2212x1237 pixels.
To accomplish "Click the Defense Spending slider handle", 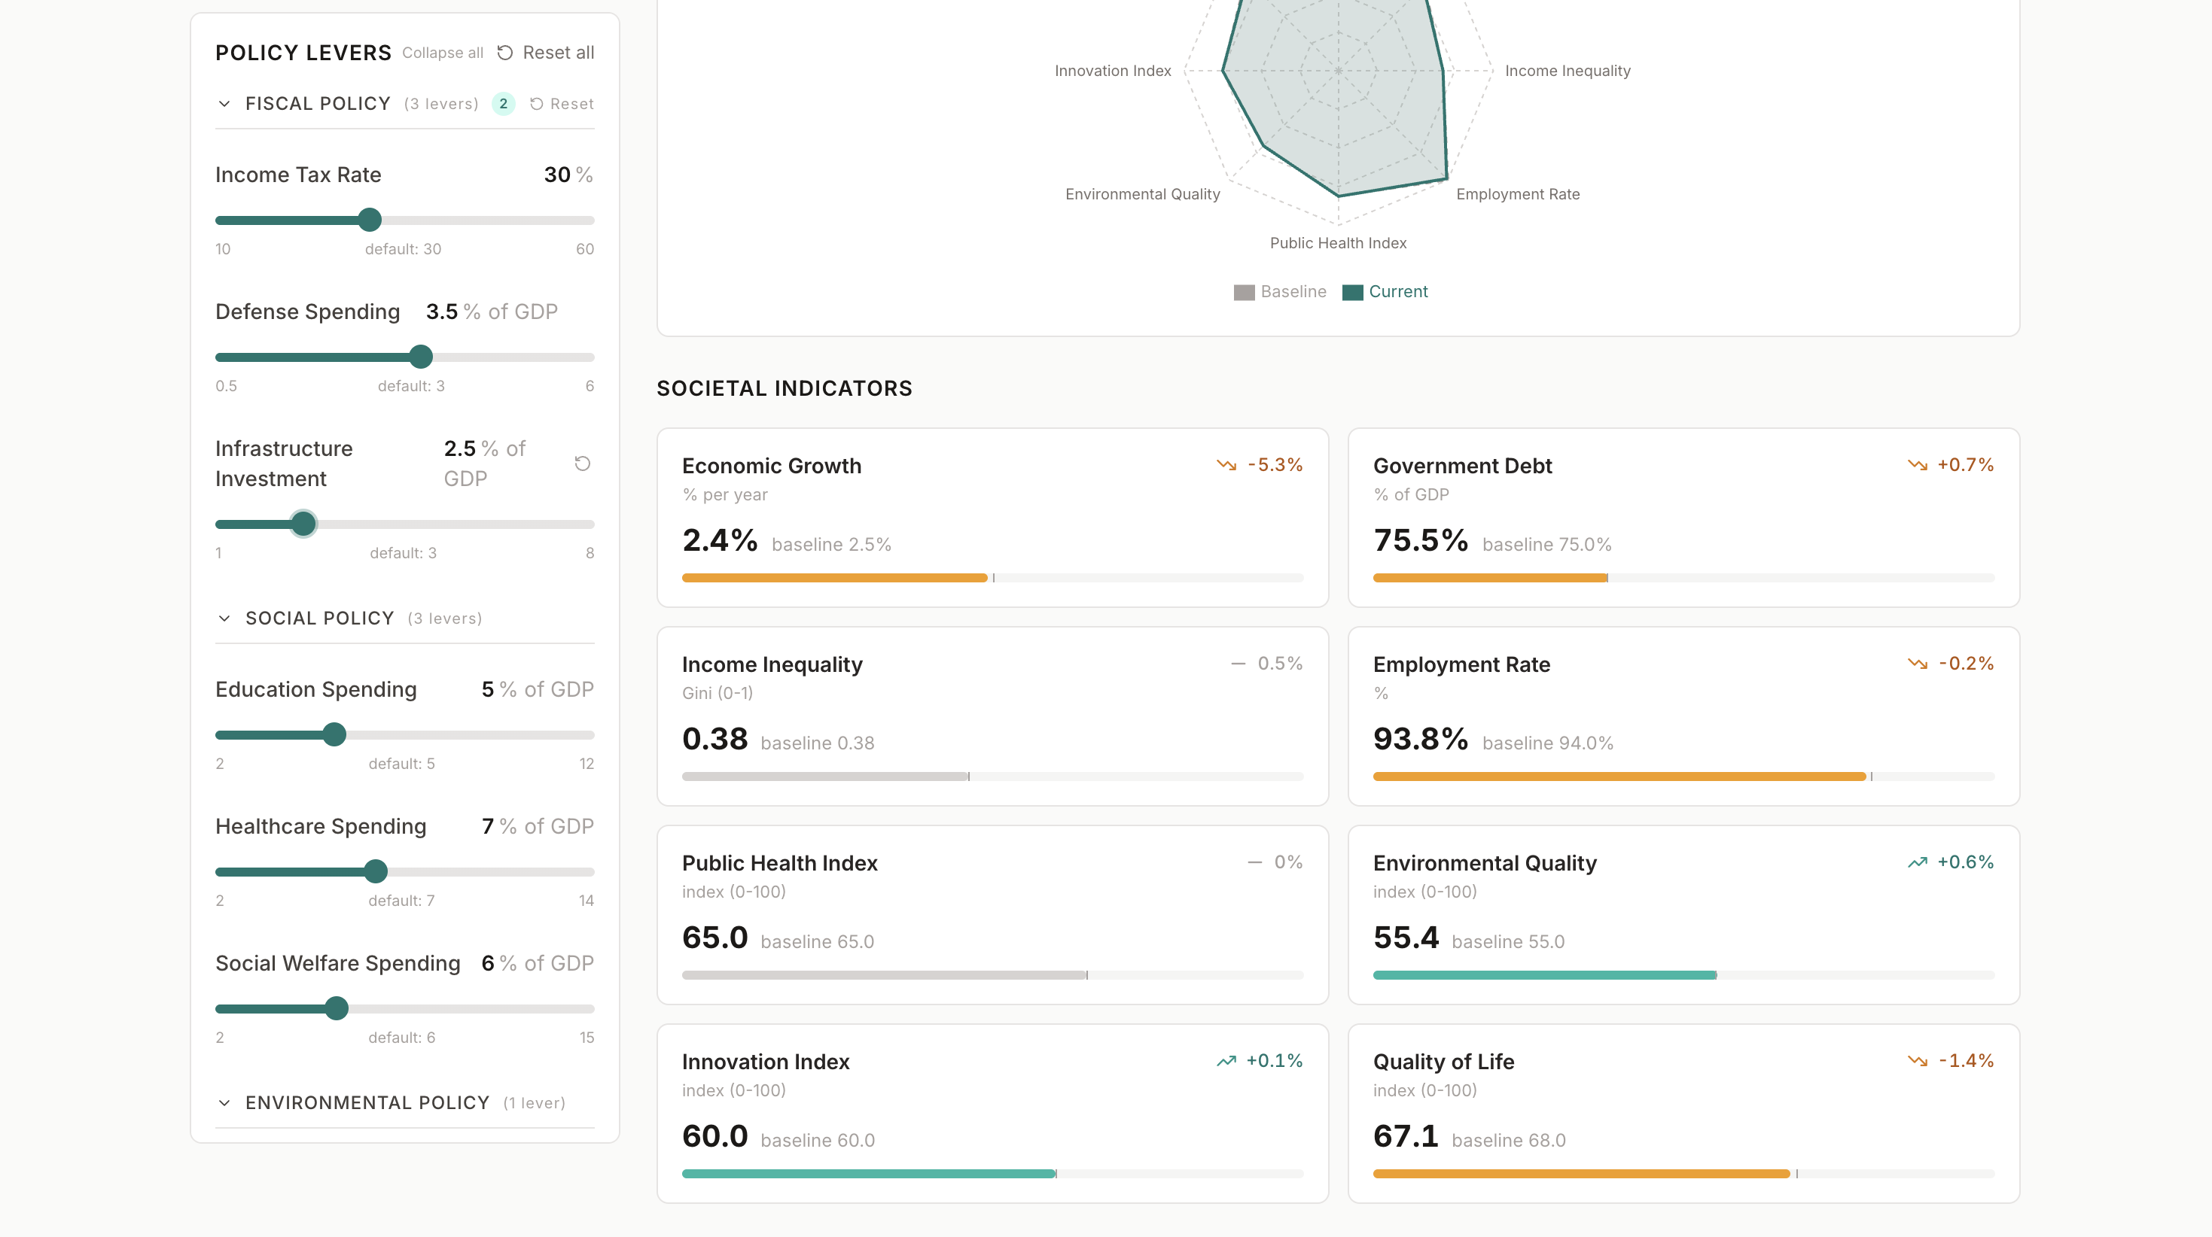I will (x=420, y=356).
